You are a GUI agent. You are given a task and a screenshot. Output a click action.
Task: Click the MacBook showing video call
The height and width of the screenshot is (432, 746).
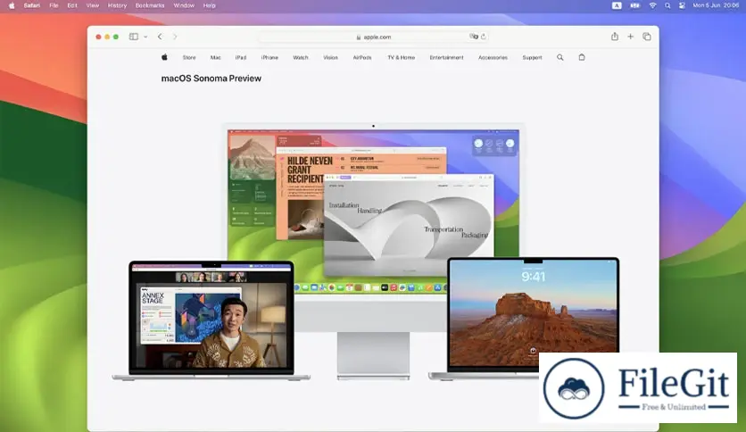(x=211, y=320)
